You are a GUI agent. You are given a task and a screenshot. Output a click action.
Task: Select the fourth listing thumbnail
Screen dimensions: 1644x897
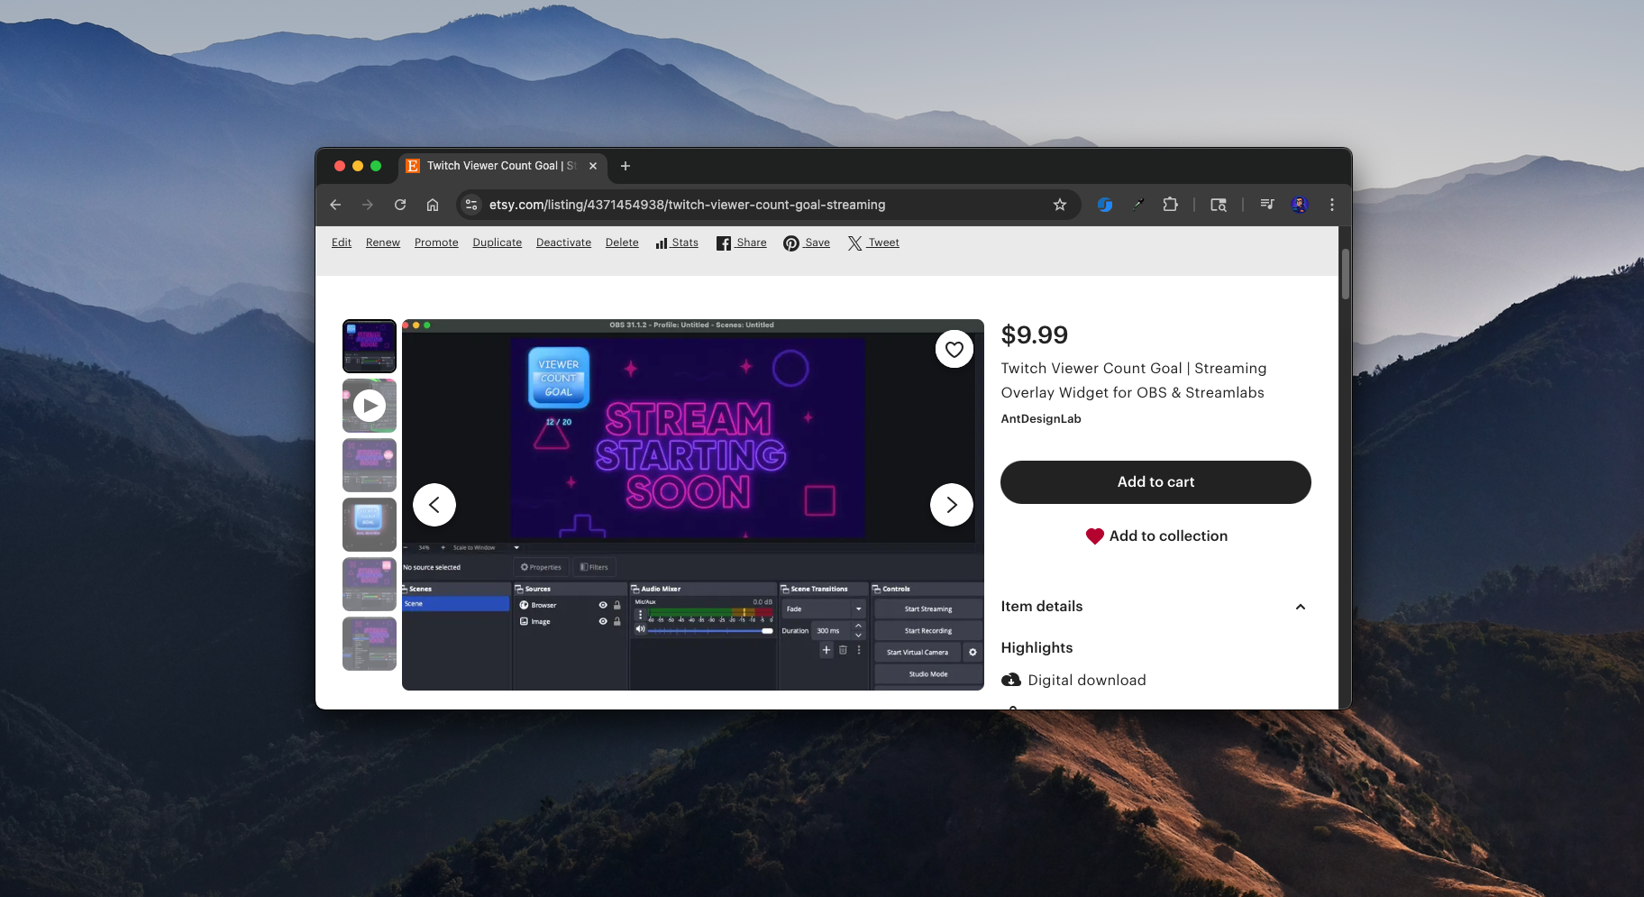[x=370, y=525]
